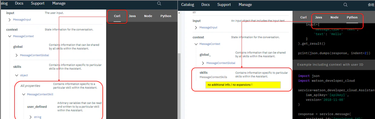Open Docs menu in right window
The image size is (375, 119).
[x=206, y=5]
